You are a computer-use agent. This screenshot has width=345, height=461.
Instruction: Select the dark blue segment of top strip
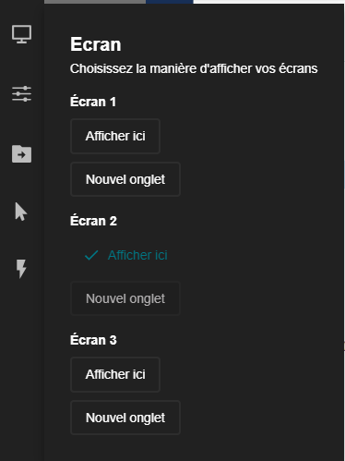point(170,2)
